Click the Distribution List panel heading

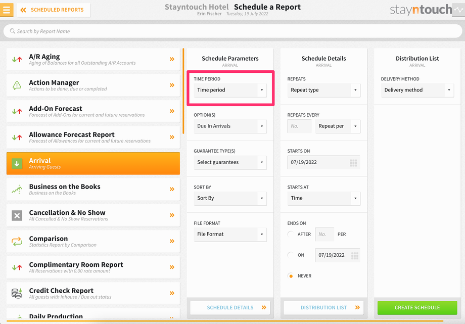(x=417, y=59)
